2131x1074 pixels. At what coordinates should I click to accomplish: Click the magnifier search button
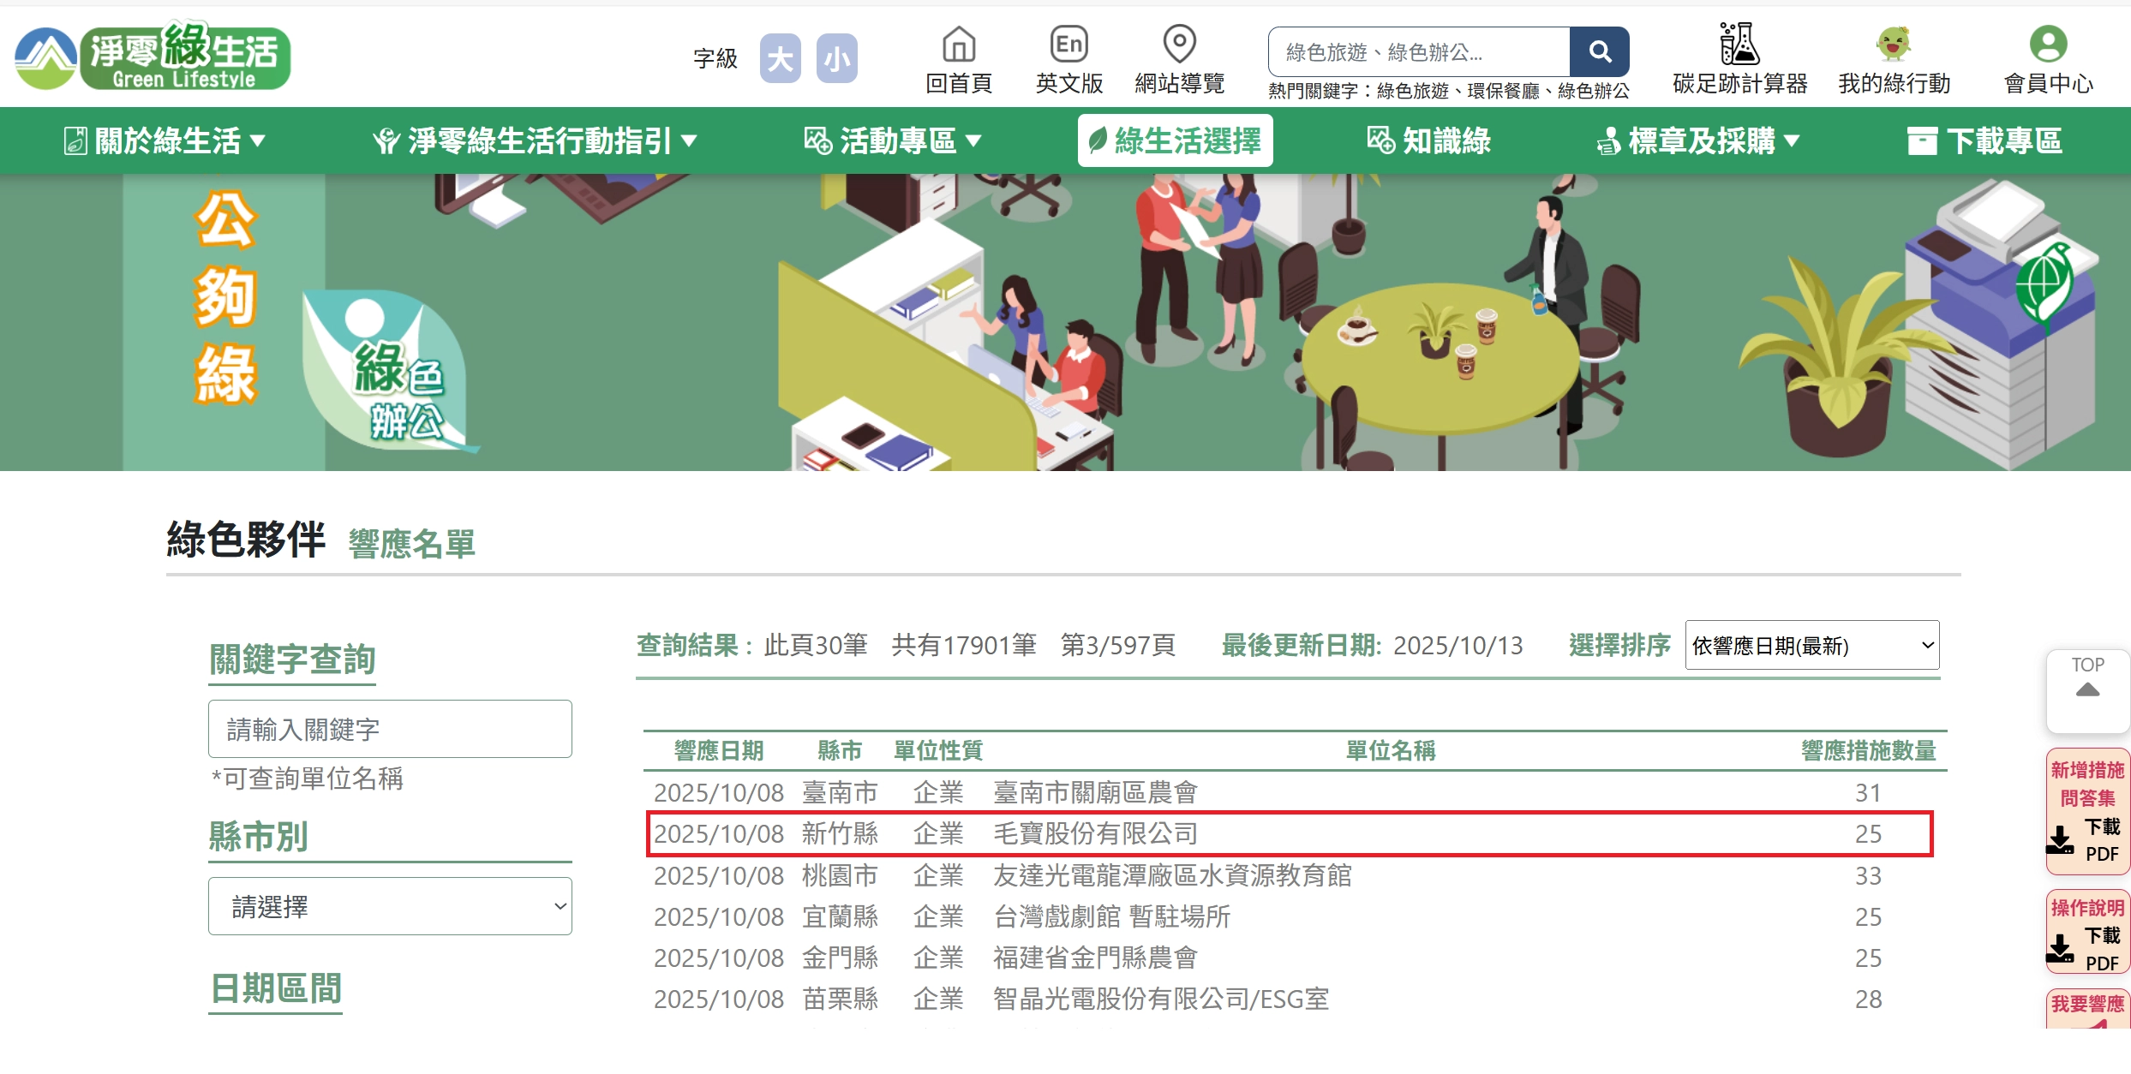point(1599,51)
